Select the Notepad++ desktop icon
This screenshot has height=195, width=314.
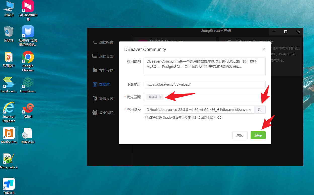9,161
